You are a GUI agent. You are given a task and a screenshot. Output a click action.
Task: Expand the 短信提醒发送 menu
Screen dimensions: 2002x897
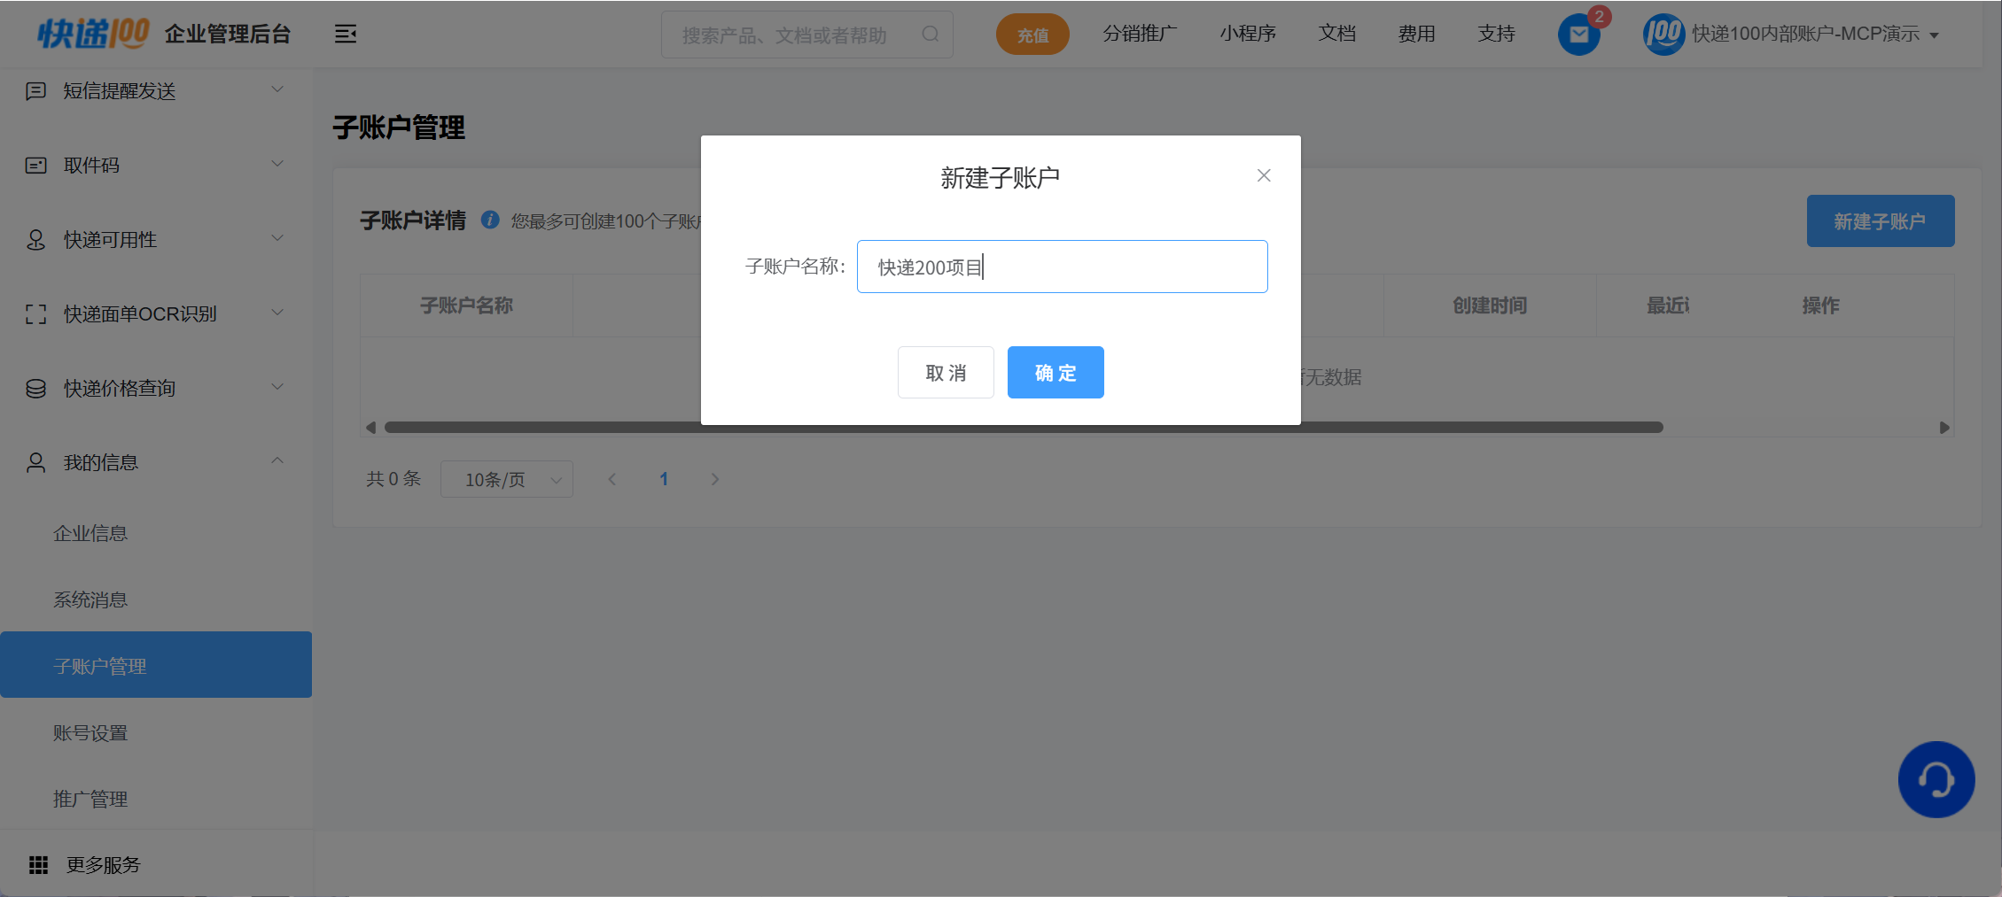[x=155, y=91]
